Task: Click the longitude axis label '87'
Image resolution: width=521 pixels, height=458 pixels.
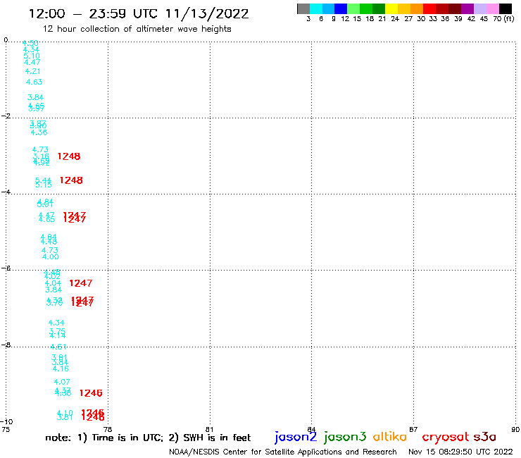Action: pos(413,429)
